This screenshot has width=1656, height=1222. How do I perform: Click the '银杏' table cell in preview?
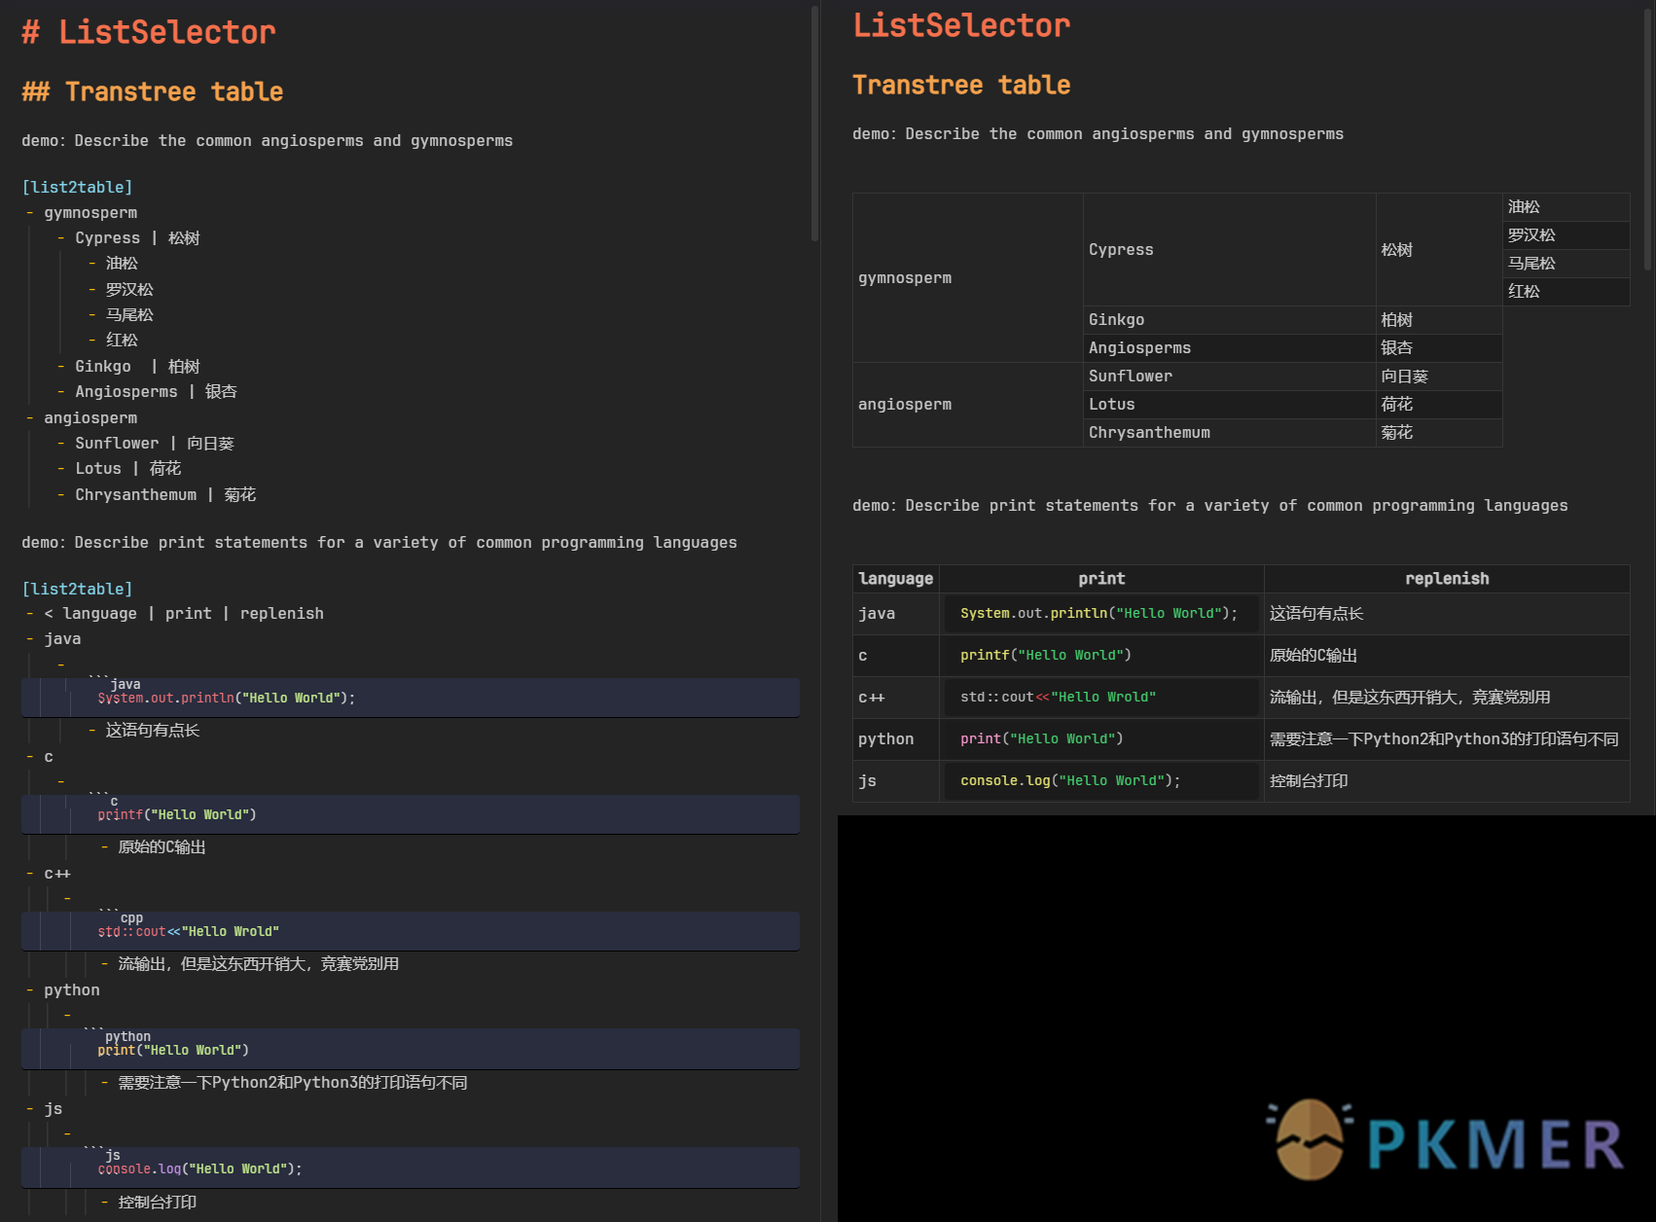(x=1439, y=347)
